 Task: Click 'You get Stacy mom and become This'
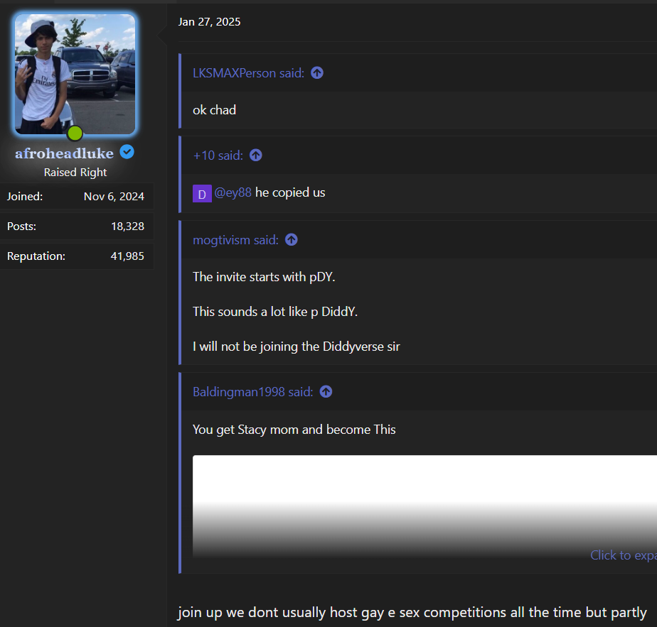(x=294, y=430)
